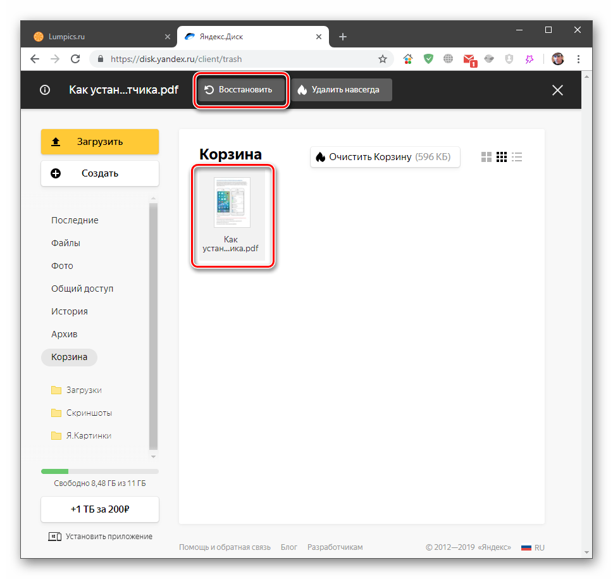Click the Загрузить upload button
613x579 pixels.
[100, 142]
